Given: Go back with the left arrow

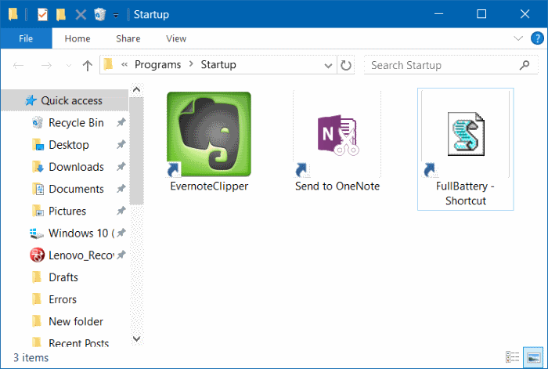Looking at the screenshot, I should [x=18, y=65].
